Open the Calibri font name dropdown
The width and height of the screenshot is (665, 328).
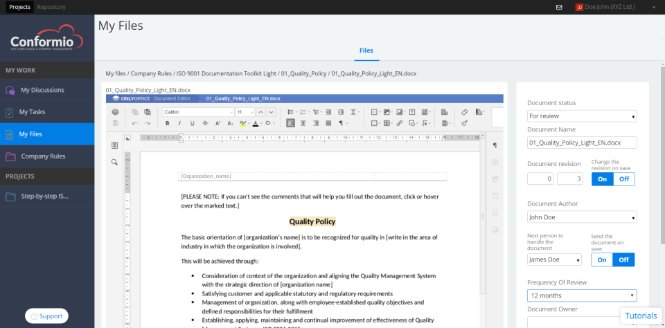(x=199, y=112)
